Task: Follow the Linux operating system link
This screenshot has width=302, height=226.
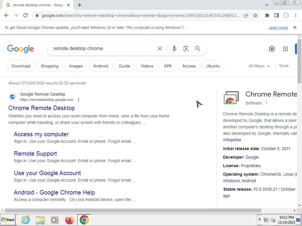Action: pos(288,174)
